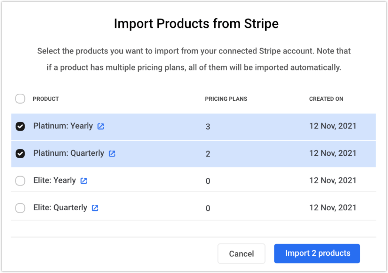Click the pricing plan count for Platinum: Yearly
The image size is (388, 273).
click(208, 127)
